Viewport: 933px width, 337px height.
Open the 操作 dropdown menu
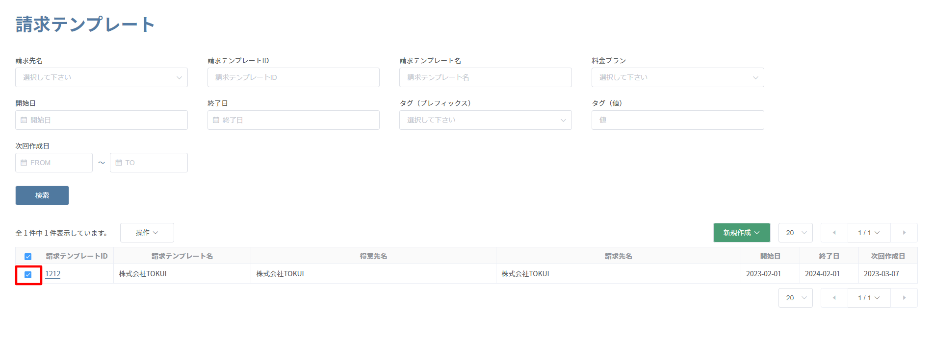(x=147, y=233)
